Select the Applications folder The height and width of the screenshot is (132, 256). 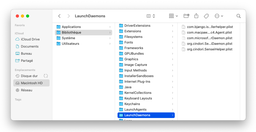[71, 27]
